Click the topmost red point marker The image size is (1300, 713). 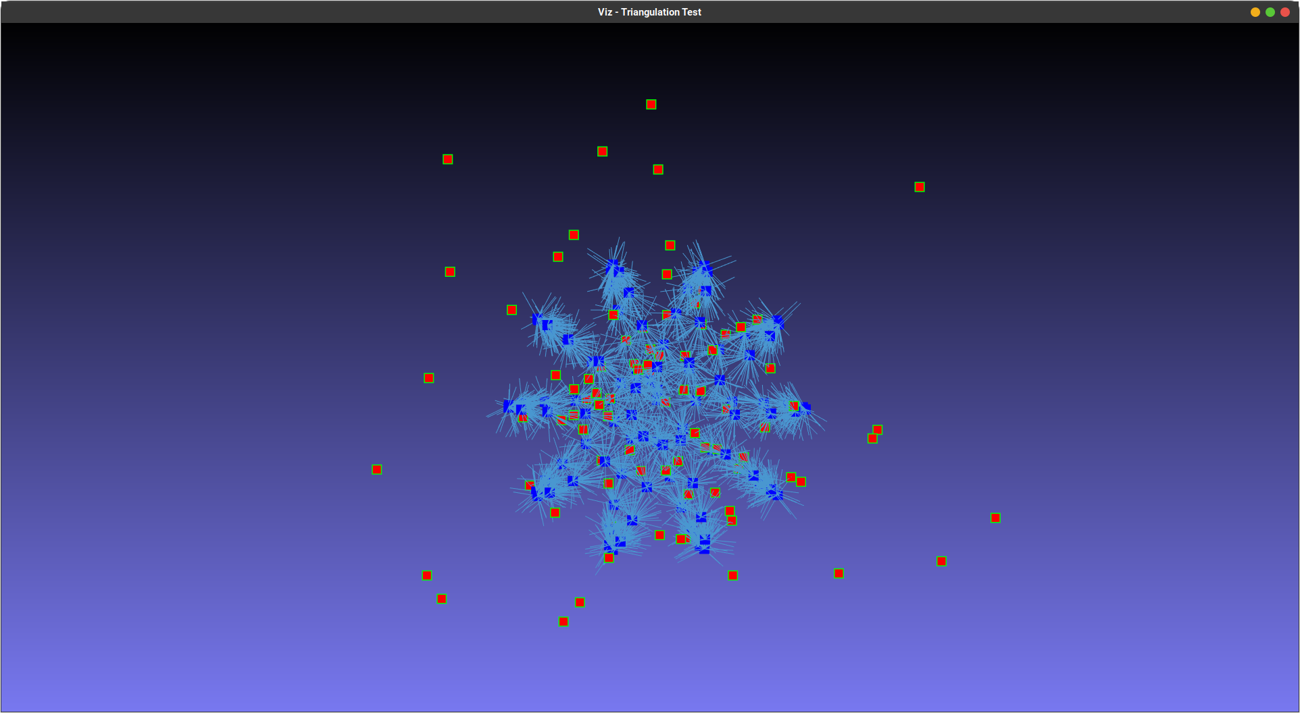(651, 105)
